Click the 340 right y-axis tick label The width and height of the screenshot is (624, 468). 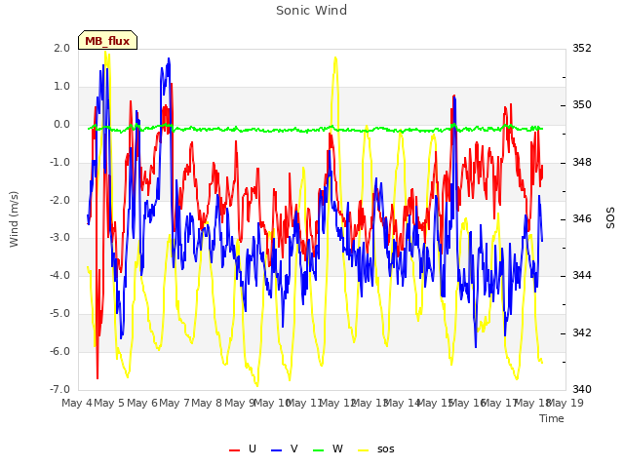pyautogui.click(x=582, y=389)
